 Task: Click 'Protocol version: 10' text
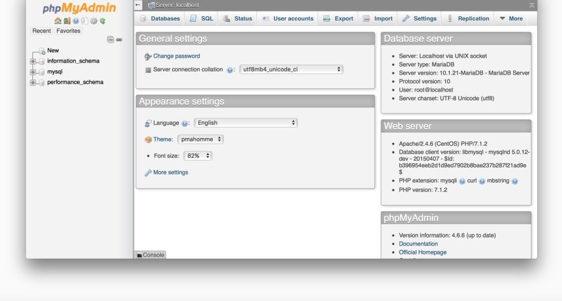pos(424,81)
